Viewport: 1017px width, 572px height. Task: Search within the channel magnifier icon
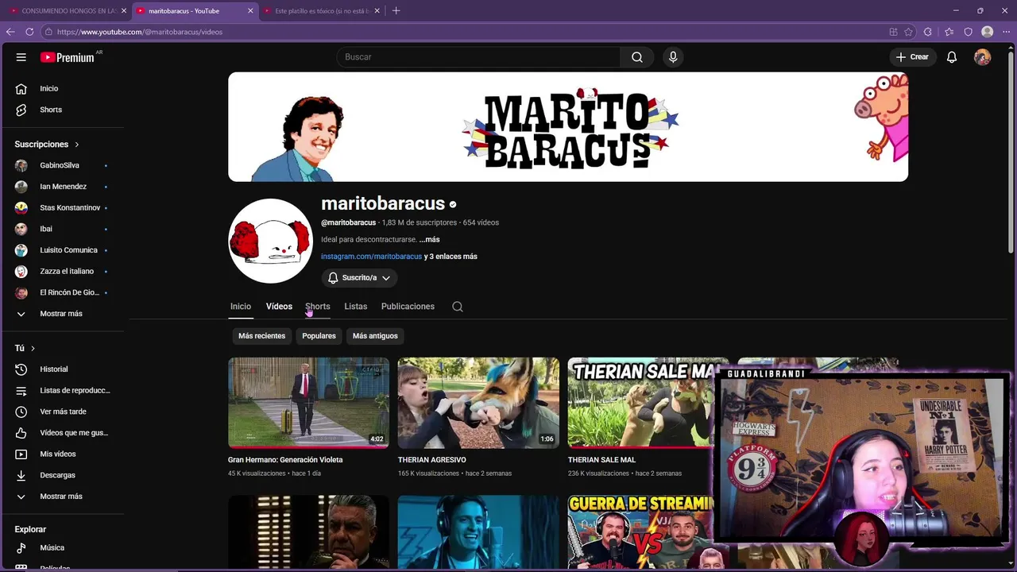458,307
